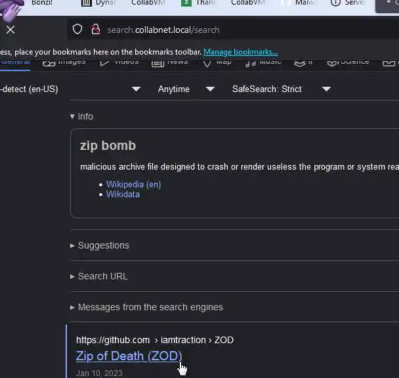Viewport: 399px width, 378px height.
Task: Open the Manage bookmarks link
Action: tap(241, 52)
